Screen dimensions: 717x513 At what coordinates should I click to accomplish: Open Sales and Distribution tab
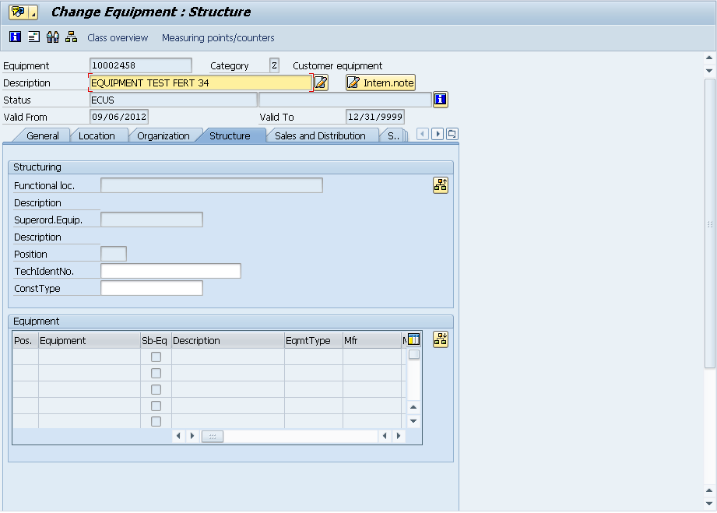320,135
